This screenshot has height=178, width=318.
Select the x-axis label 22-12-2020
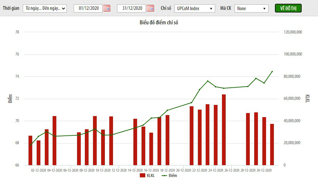click(x=200, y=170)
